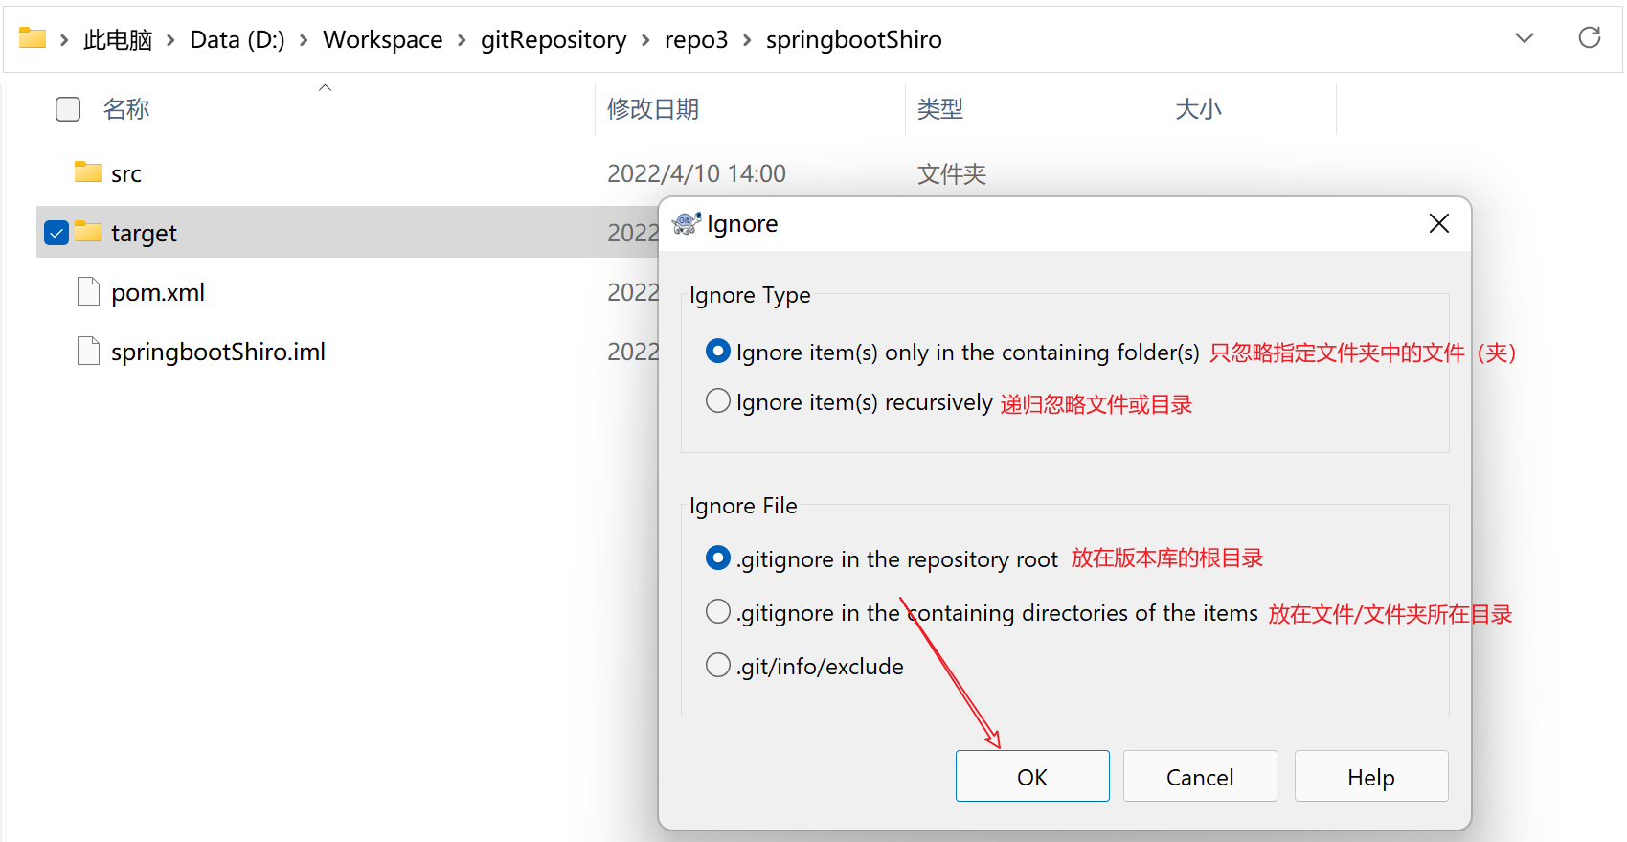This screenshot has width=1627, height=842.
Task: Expand the chevron after Workspace in path
Action: pos(462,40)
